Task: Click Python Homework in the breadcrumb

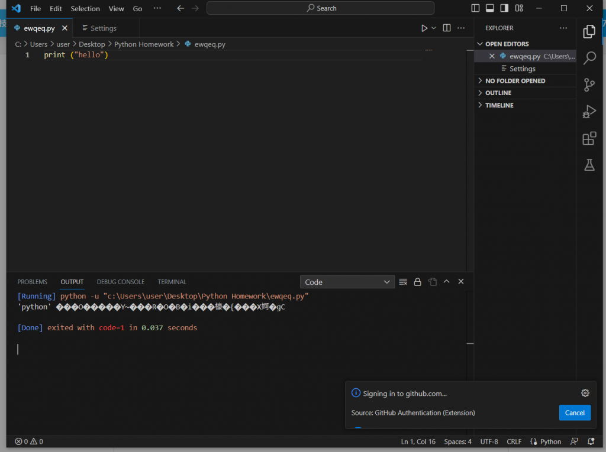Action: click(x=144, y=44)
